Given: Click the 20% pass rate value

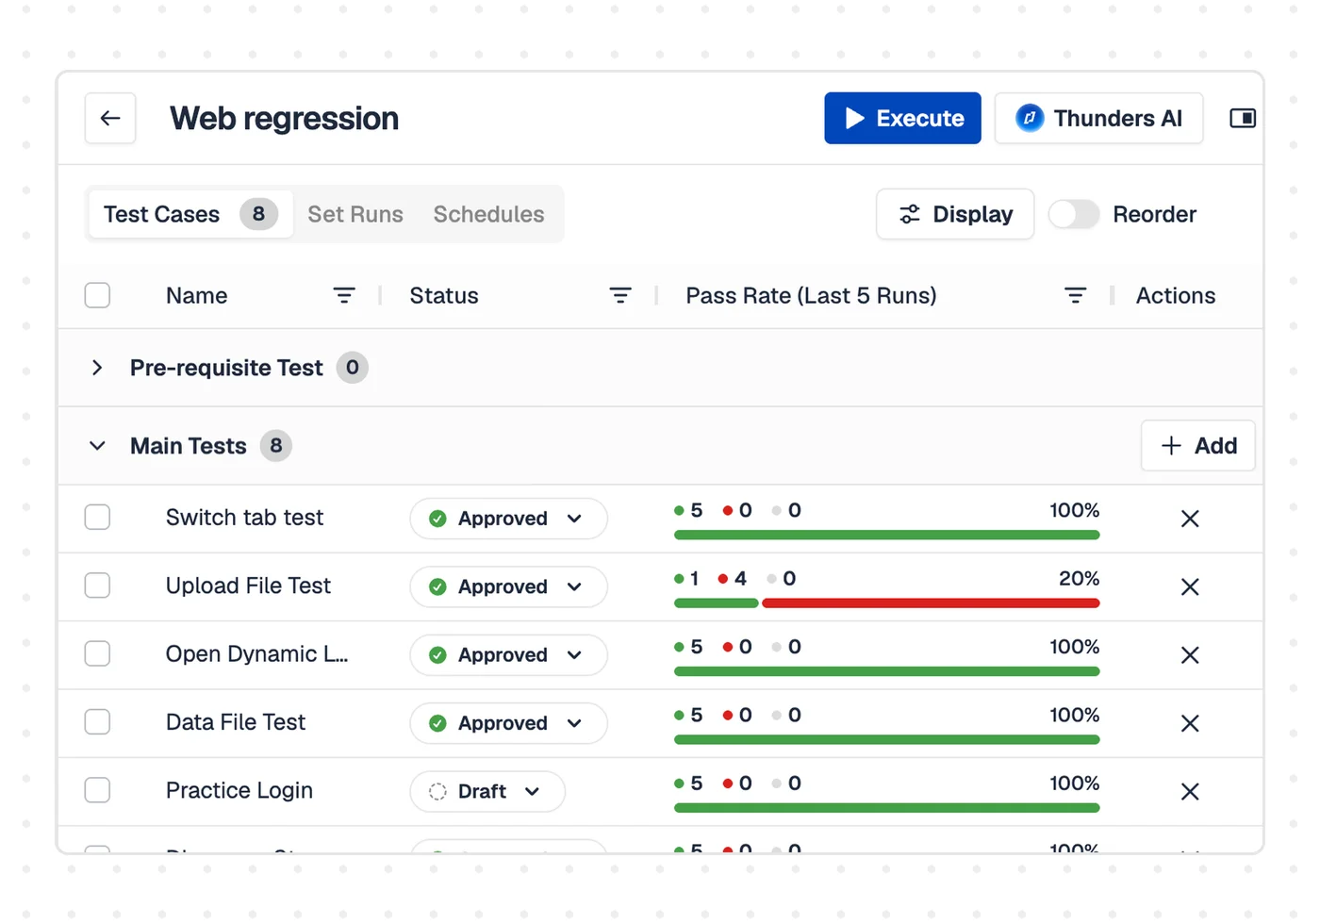Looking at the screenshot, I should coord(1079,578).
